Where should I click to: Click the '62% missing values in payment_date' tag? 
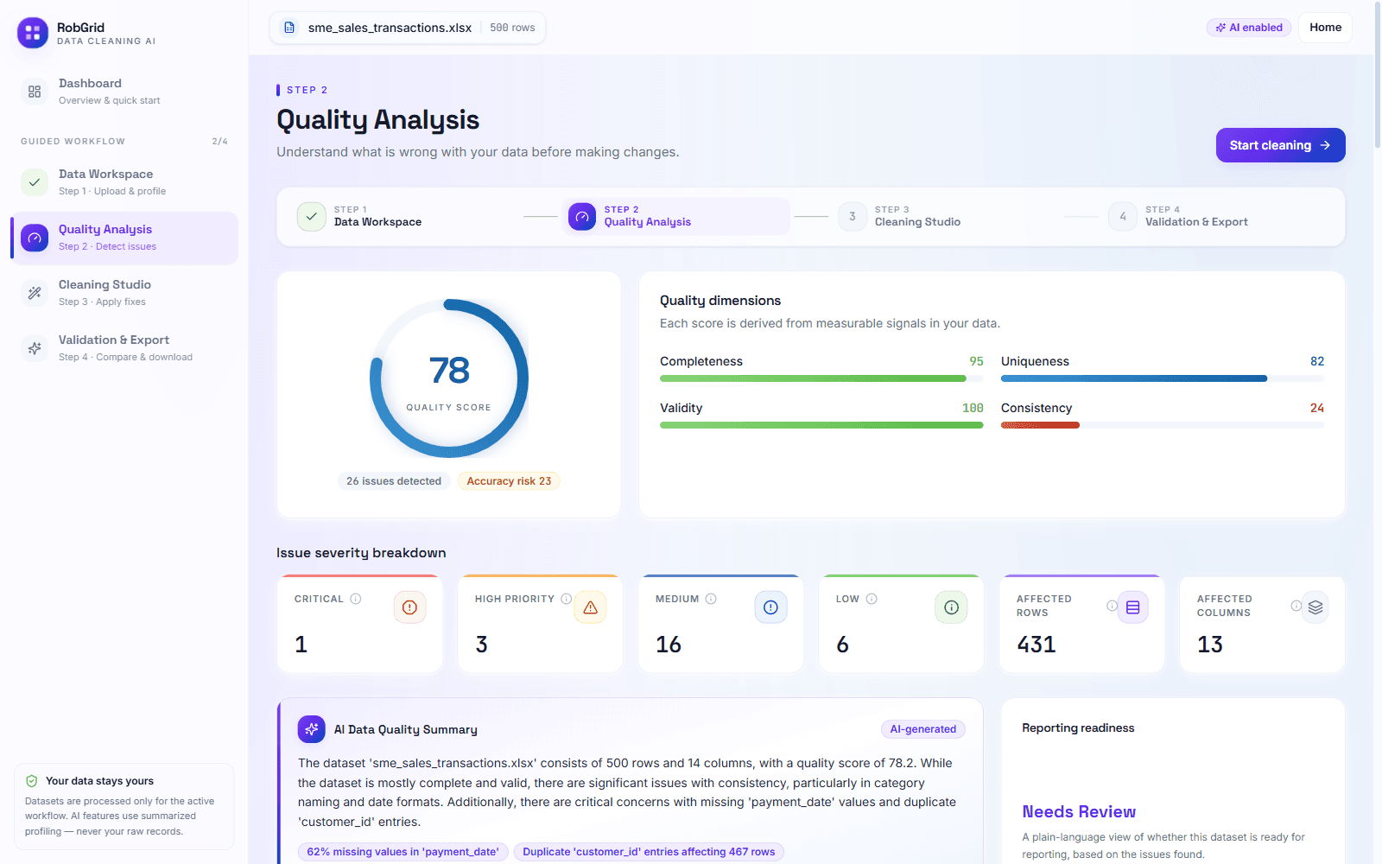(403, 852)
